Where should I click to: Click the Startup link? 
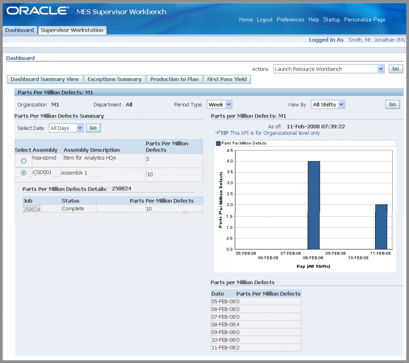tap(331, 19)
